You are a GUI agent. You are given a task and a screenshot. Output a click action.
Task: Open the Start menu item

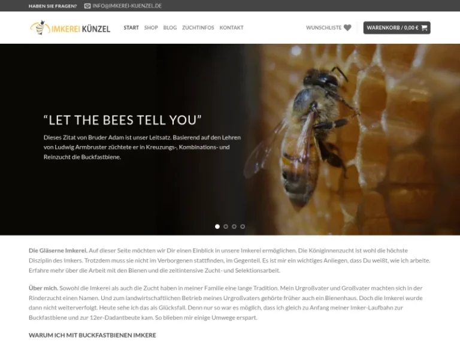[x=131, y=28]
